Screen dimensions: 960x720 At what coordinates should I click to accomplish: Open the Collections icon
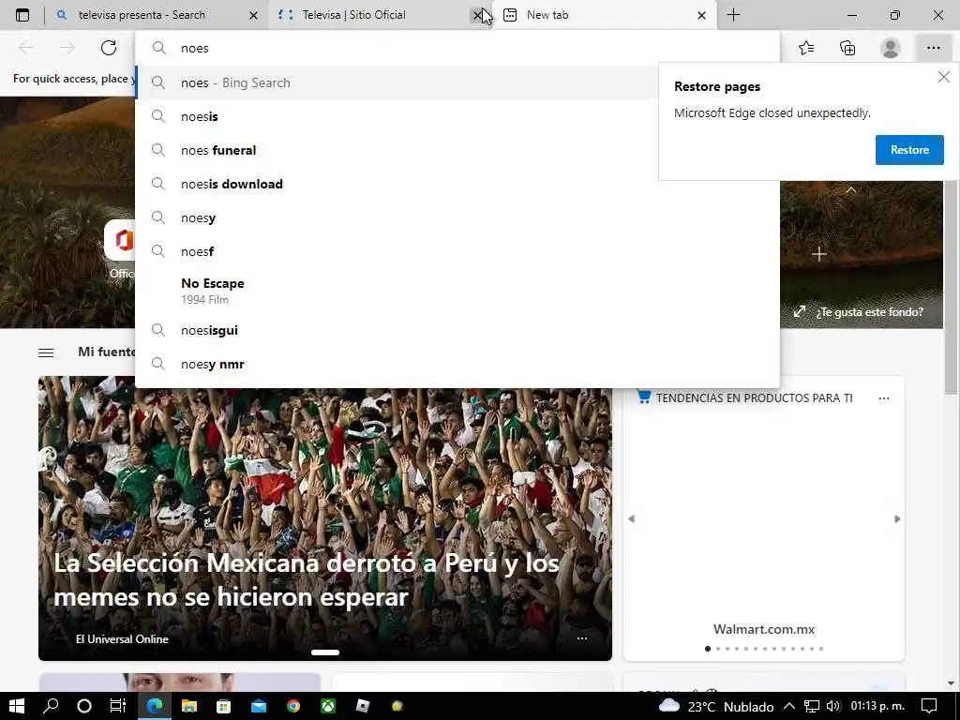[847, 48]
